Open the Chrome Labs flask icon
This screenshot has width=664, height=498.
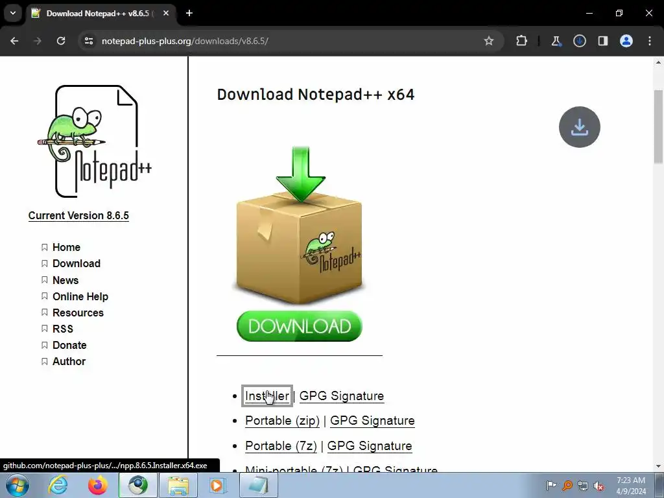556,41
